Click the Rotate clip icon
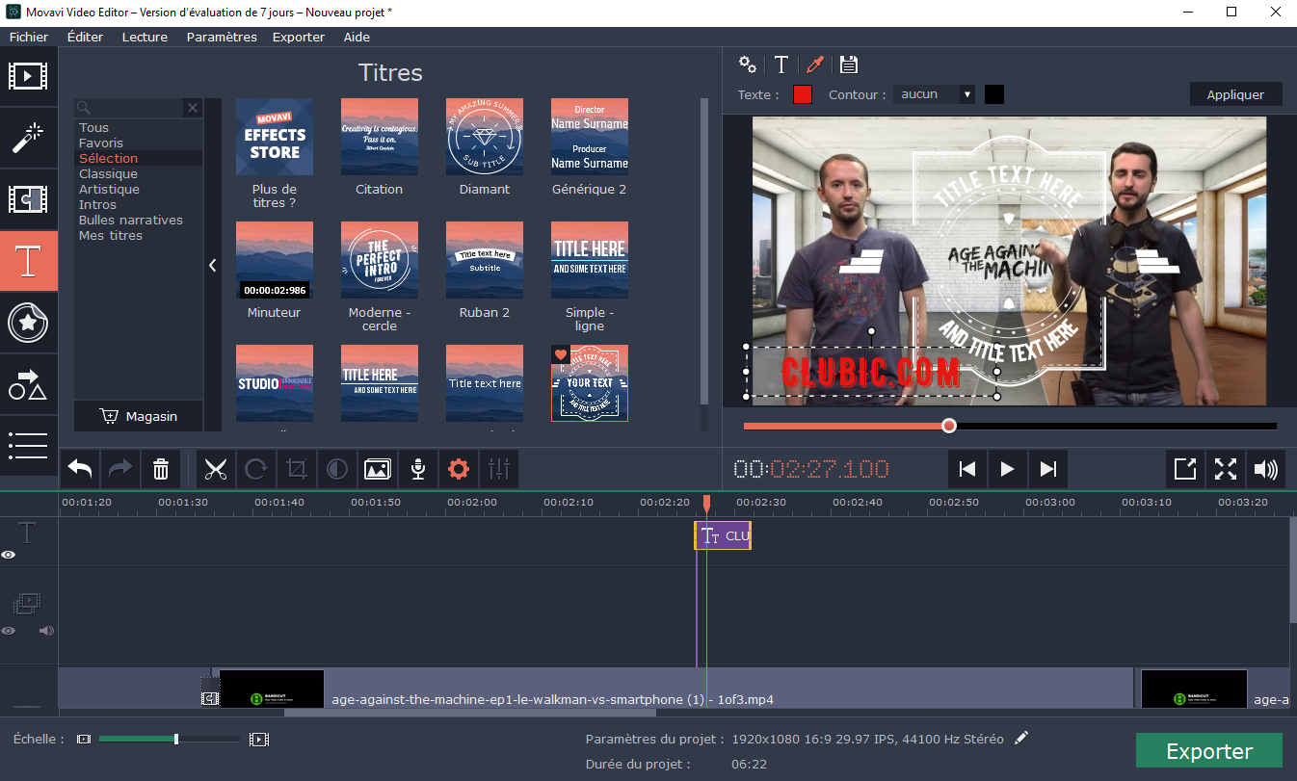 pos(256,469)
